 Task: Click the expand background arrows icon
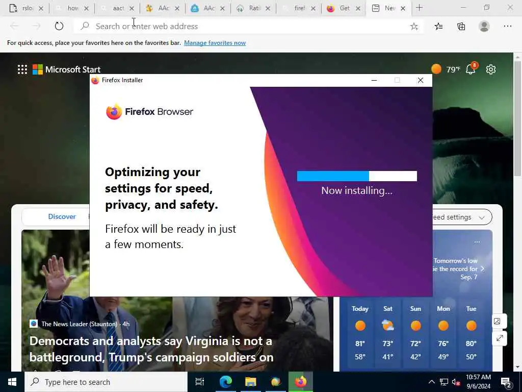pos(500,338)
